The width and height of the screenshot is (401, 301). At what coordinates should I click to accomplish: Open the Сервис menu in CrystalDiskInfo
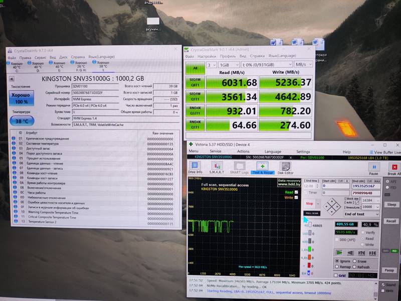(40, 57)
